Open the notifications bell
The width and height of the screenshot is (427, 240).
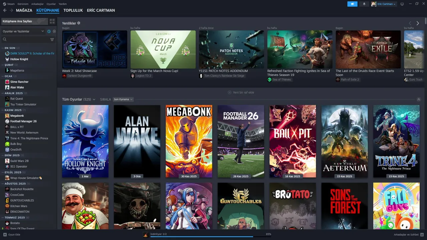click(x=364, y=4)
